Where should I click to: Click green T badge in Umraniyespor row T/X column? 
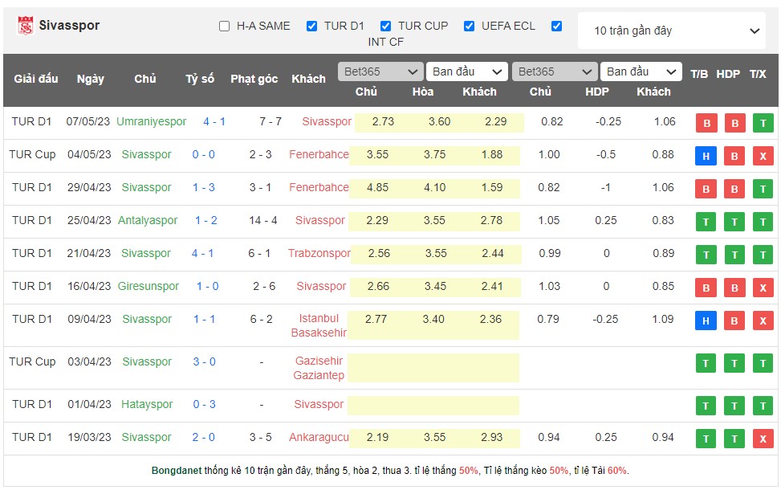(x=763, y=123)
